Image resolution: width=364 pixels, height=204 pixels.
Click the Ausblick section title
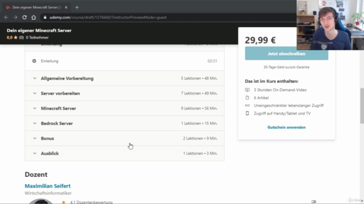coord(49,154)
